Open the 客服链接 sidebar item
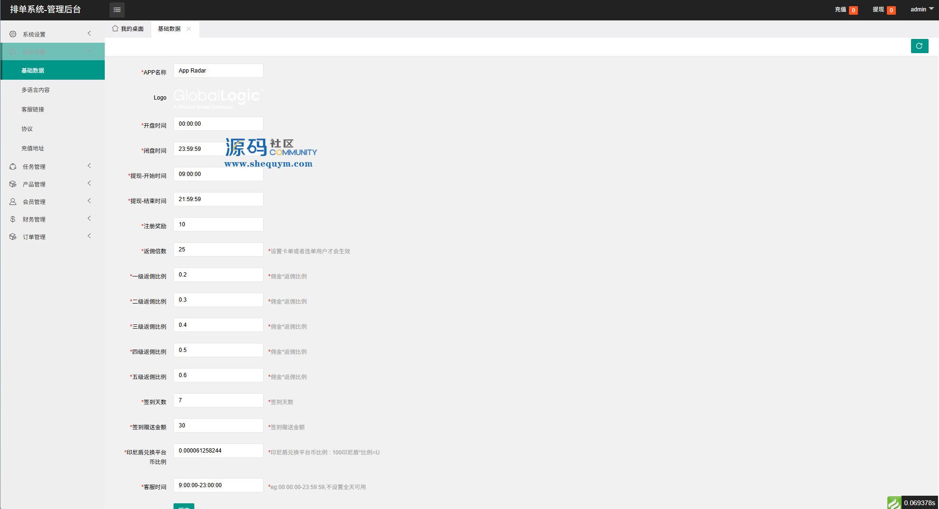939x509 pixels. pos(33,110)
